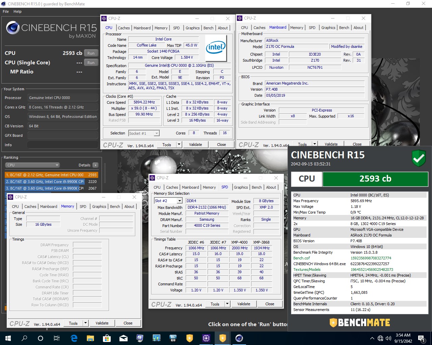Select ranking row 1 Genuine Intel CPU 2593
Image resolution: width=432 pixels, height=345 pixels.
[x=51, y=175]
